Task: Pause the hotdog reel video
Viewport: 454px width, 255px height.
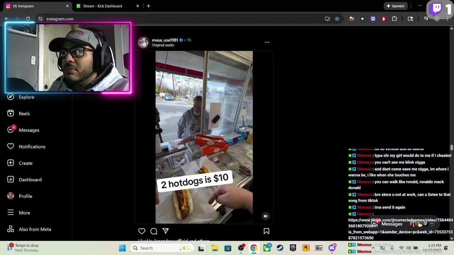Action: coord(204,137)
